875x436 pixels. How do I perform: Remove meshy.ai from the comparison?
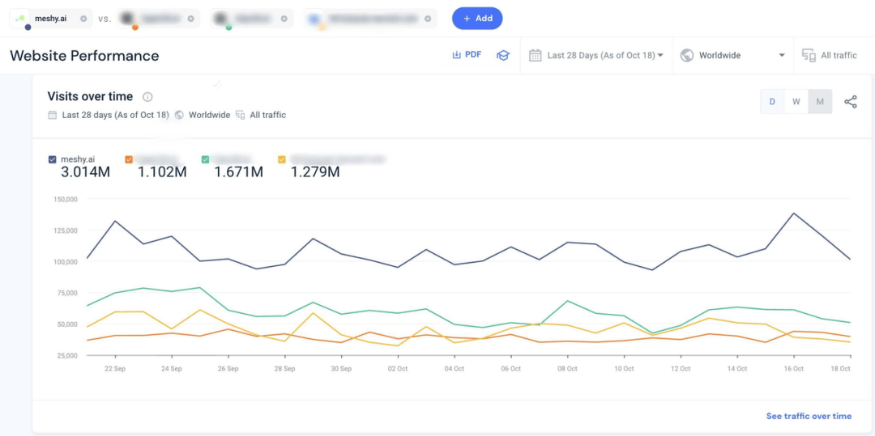point(83,19)
